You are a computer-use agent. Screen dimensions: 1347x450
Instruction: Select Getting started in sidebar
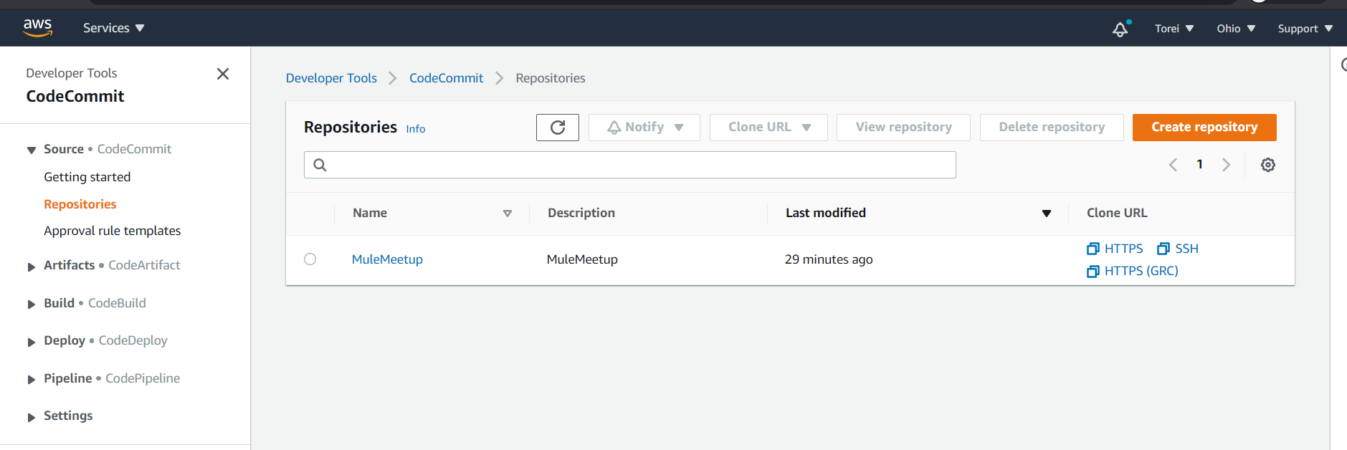point(87,177)
